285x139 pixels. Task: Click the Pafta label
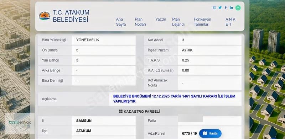click(x=152, y=121)
